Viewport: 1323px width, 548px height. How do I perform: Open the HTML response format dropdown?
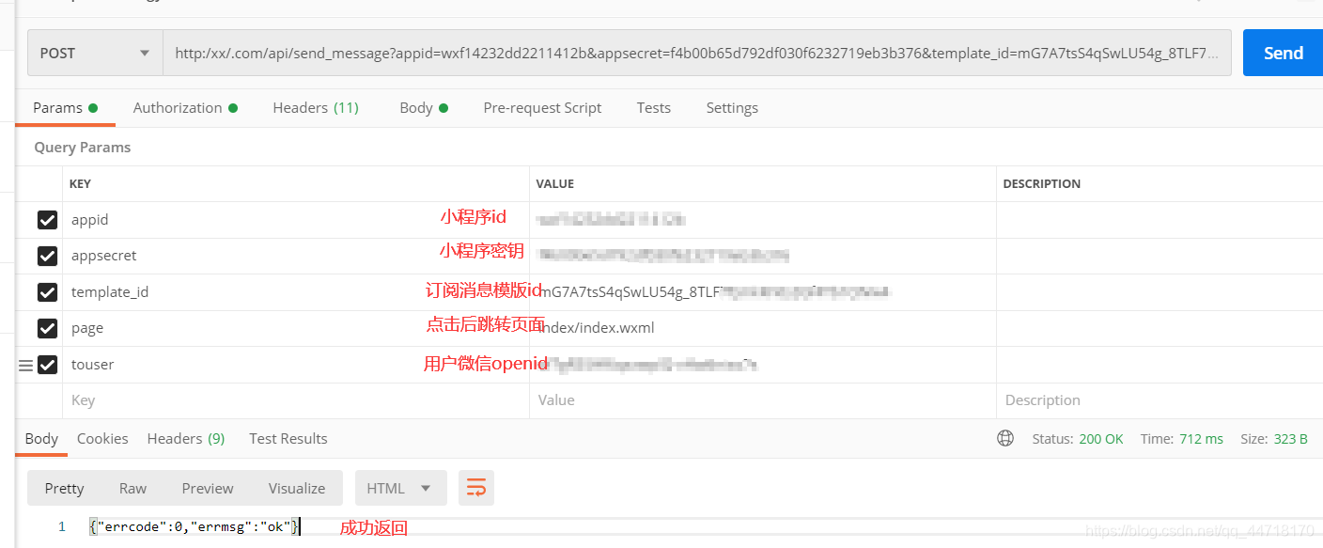[x=400, y=487]
